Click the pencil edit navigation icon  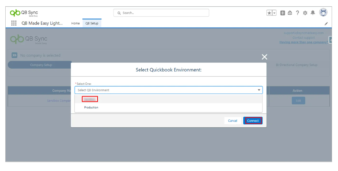[326, 23]
